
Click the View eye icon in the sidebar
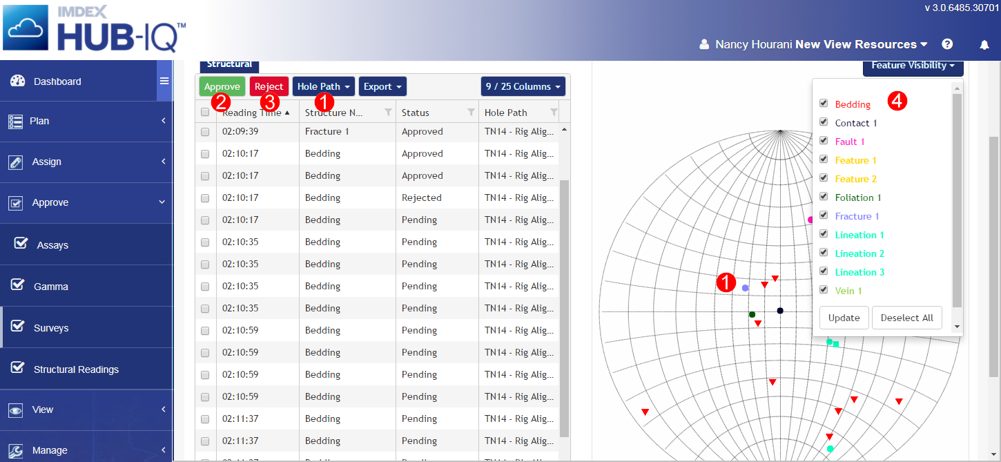click(x=15, y=410)
